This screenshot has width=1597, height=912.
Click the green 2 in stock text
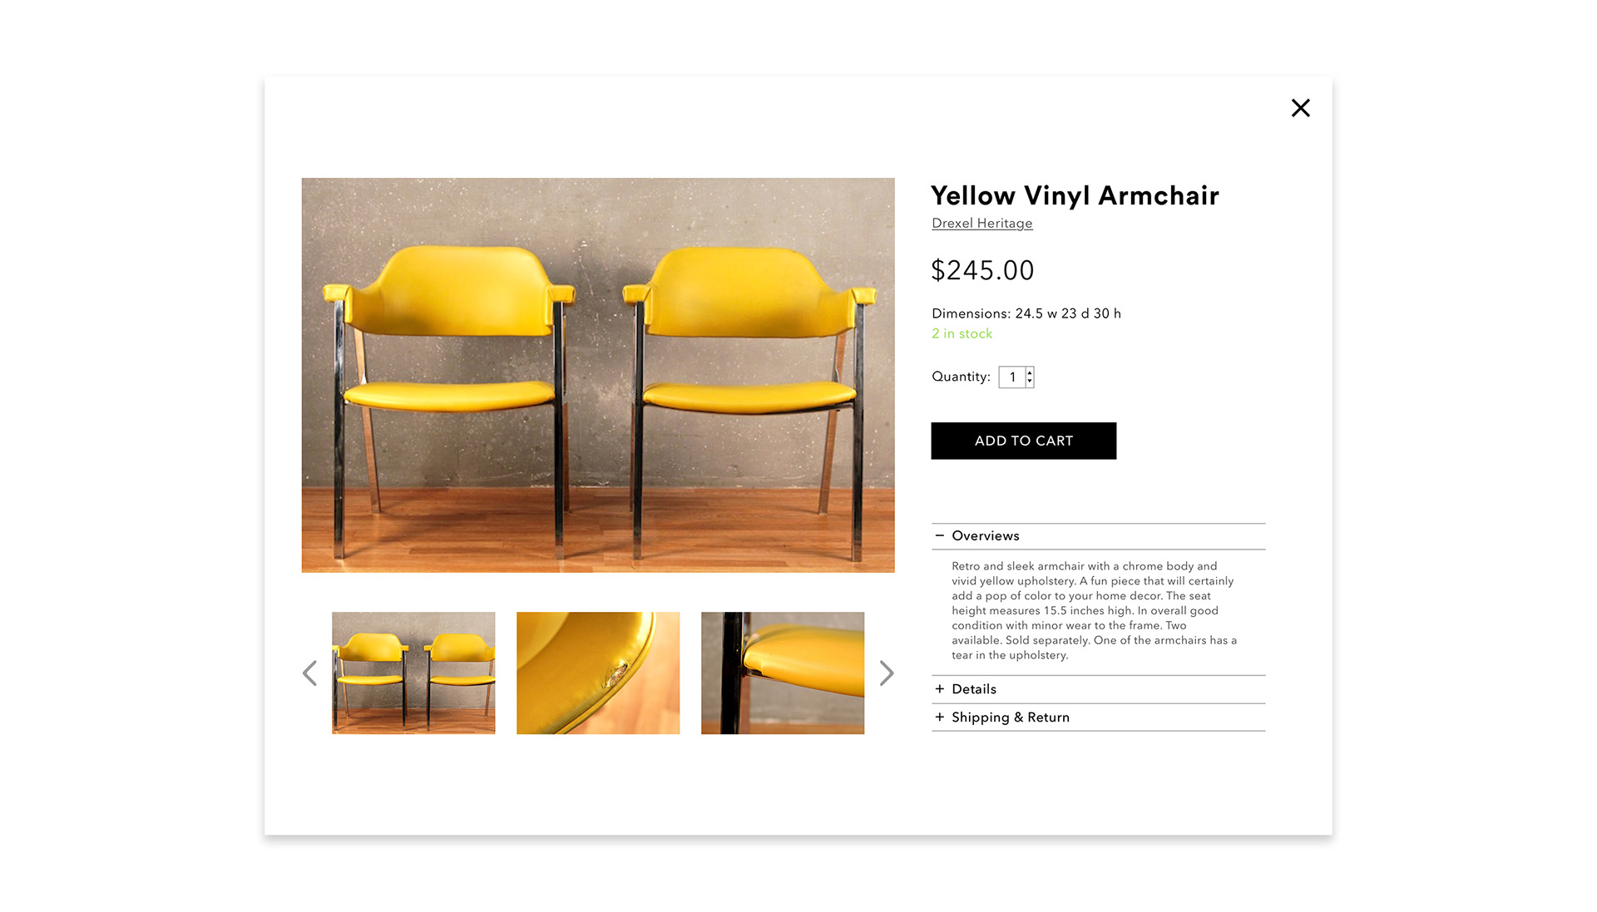pos(962,333)
